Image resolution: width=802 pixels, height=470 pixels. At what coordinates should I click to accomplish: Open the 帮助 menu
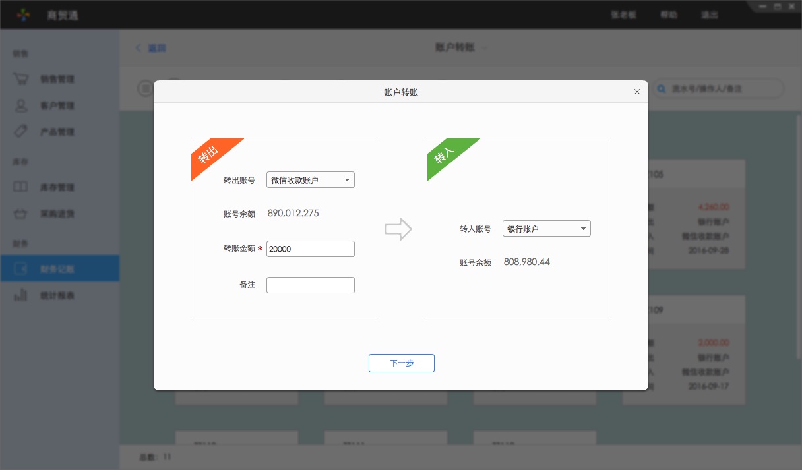tap(668, 15)
